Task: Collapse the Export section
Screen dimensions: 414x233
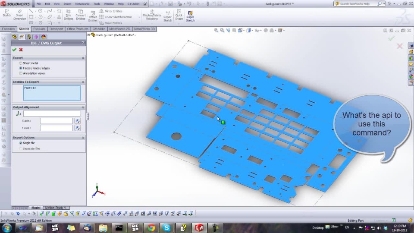Action: pos(83,57)
